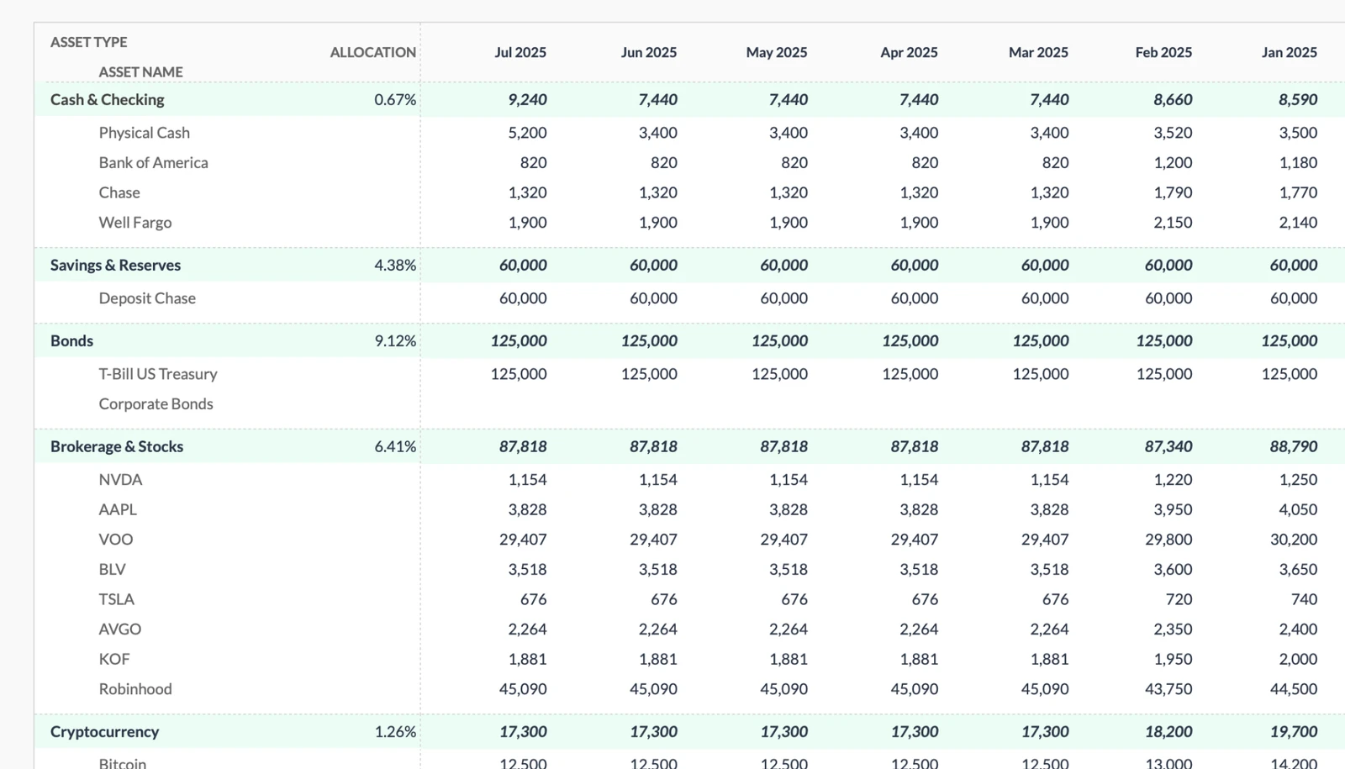
Task: Select the Cash & Checking category row
Action: (106, 99)
